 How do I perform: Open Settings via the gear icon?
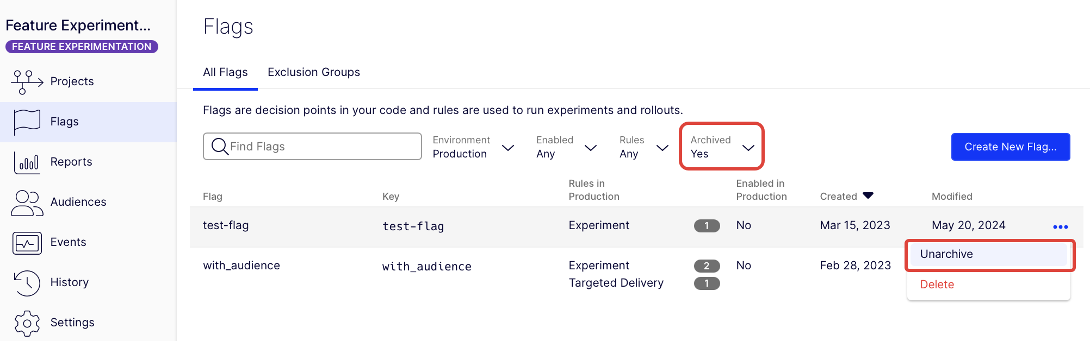pyautogui.click(x=27, y=323)
